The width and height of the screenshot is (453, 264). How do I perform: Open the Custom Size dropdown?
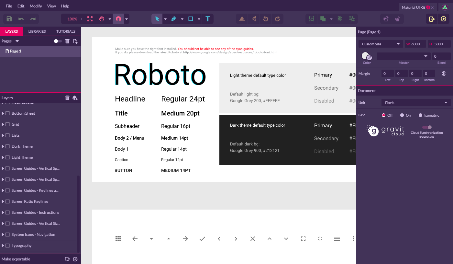coord(381,44)
